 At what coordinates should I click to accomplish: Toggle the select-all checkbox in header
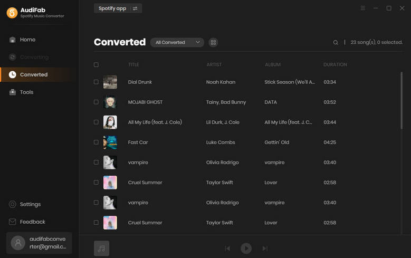click(x=96, y=65)
